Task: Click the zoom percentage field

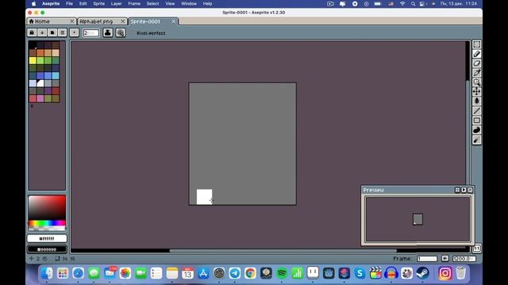Action: (464, 259)
